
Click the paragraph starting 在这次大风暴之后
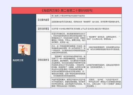click(x=68, y=38)
